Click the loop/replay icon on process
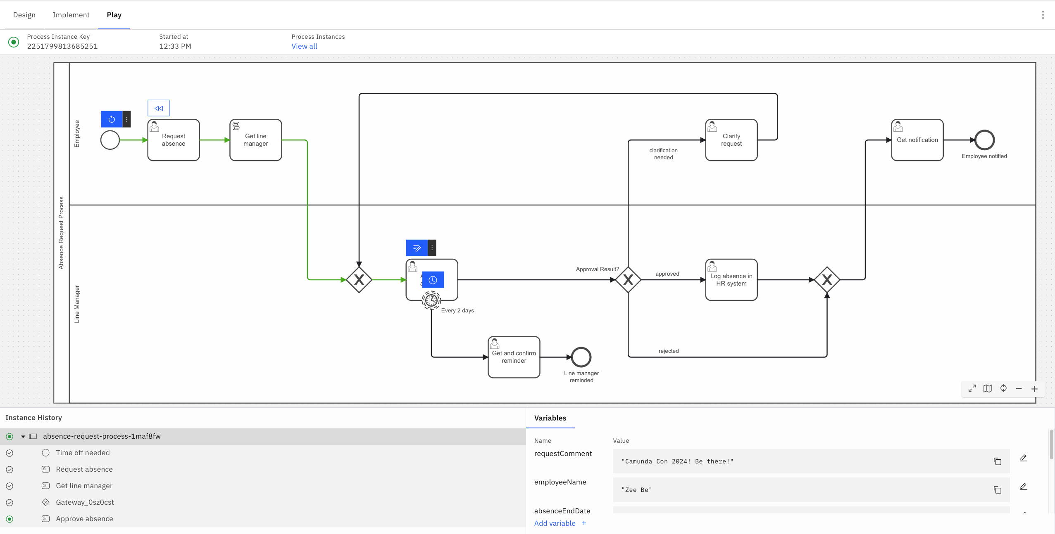The width and height of the screenshot is (1055, 534). click(111, 119)
